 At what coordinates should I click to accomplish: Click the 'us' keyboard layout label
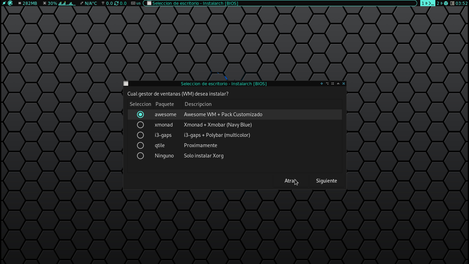pyautogui.click(x=138, y=3)
